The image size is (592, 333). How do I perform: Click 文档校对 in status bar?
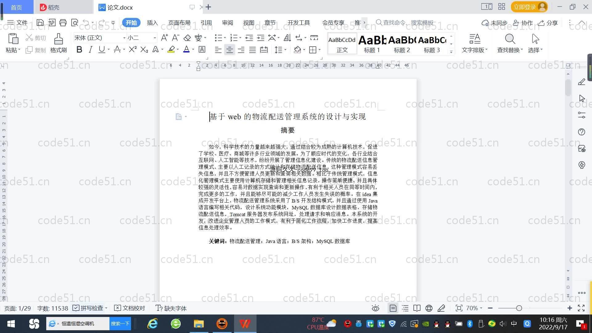[x=129, y=308]
